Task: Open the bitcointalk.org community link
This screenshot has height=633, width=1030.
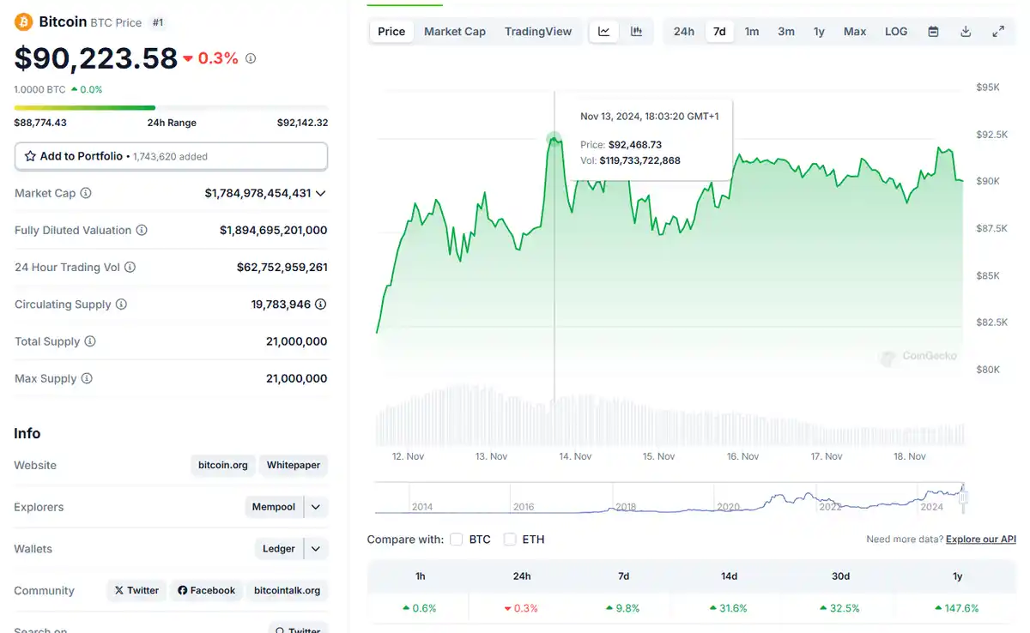Action: [x=288, y=590]
